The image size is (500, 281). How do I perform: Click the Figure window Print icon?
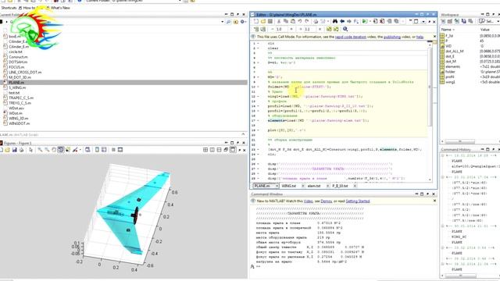coord(21,150)
